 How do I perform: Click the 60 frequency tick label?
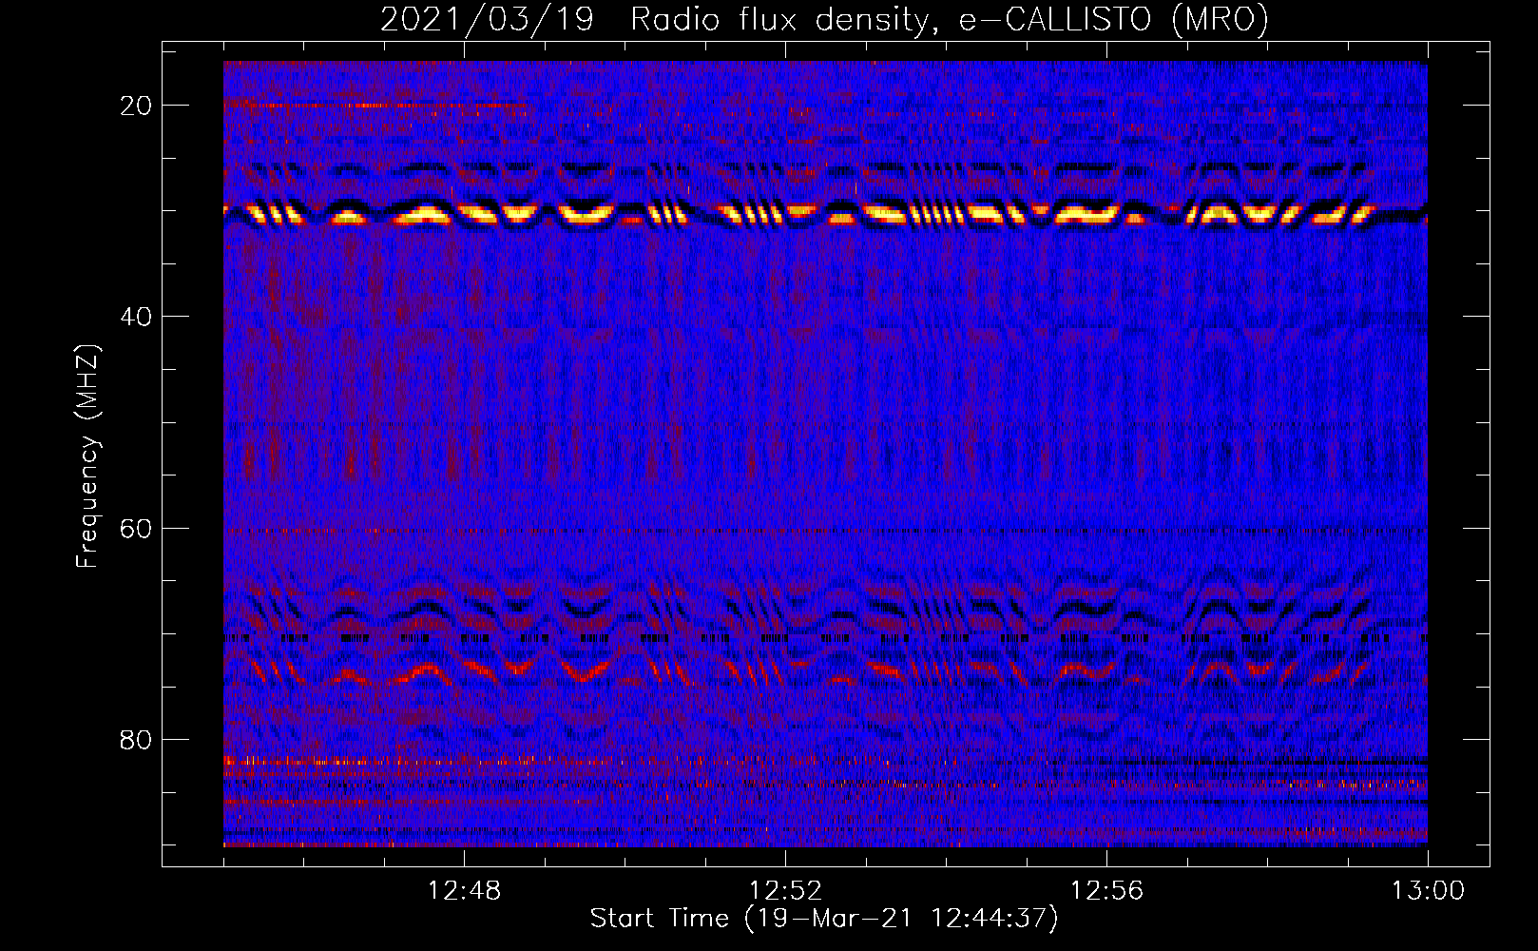[137, 528]
